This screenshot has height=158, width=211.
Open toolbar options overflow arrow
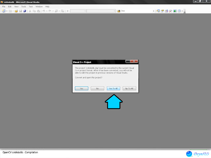[185, 11]
